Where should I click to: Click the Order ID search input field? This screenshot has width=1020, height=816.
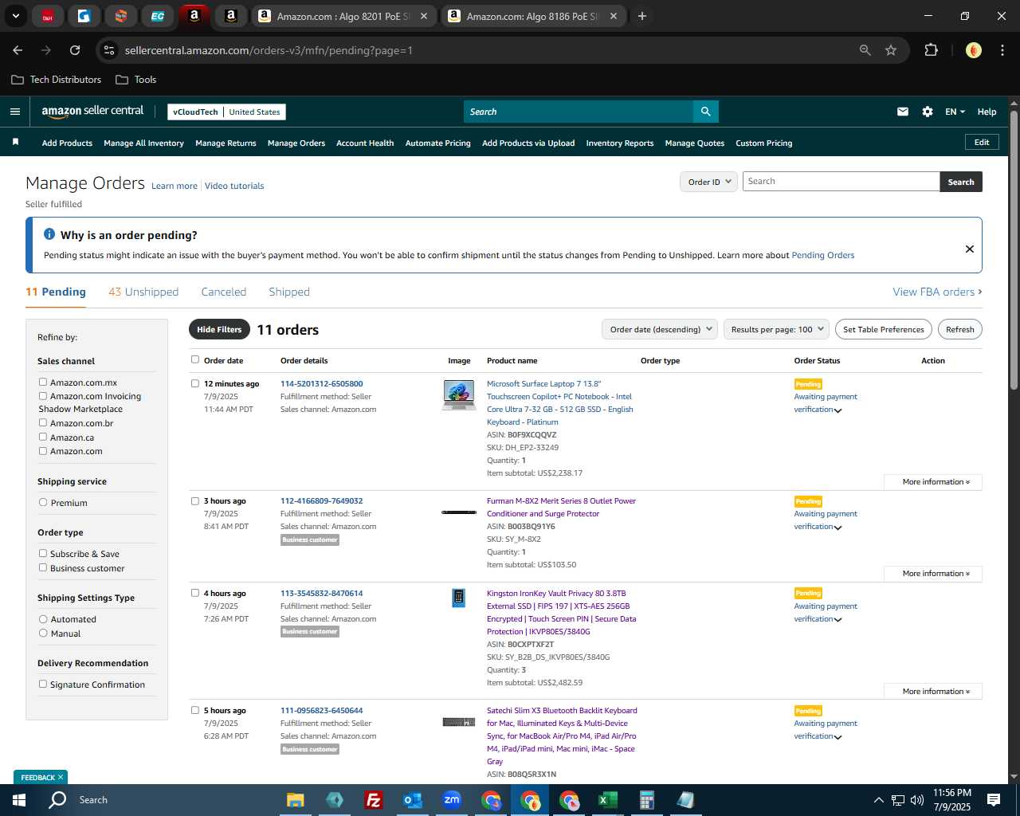pos(841,182)
